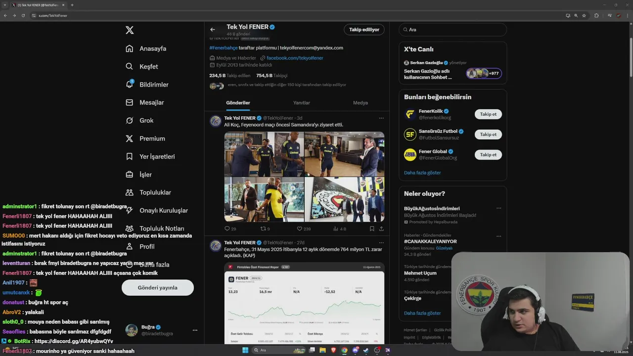The height and width of the screenshot is (356, 633).
Task: Click share icon on the Ali Koç post
Action: 381,228
